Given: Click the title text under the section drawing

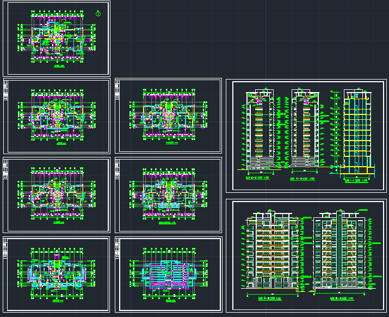Looking at the screenshot, I should (356, 181).
